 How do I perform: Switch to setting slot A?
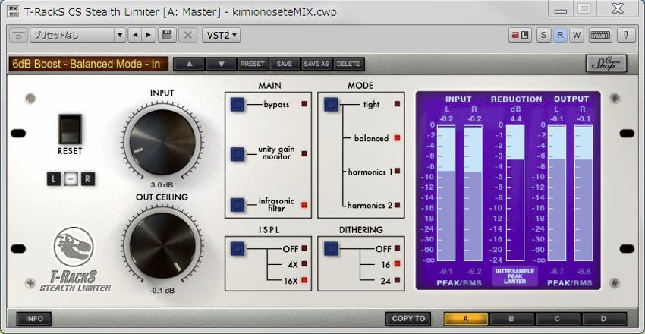click(466, 319)
